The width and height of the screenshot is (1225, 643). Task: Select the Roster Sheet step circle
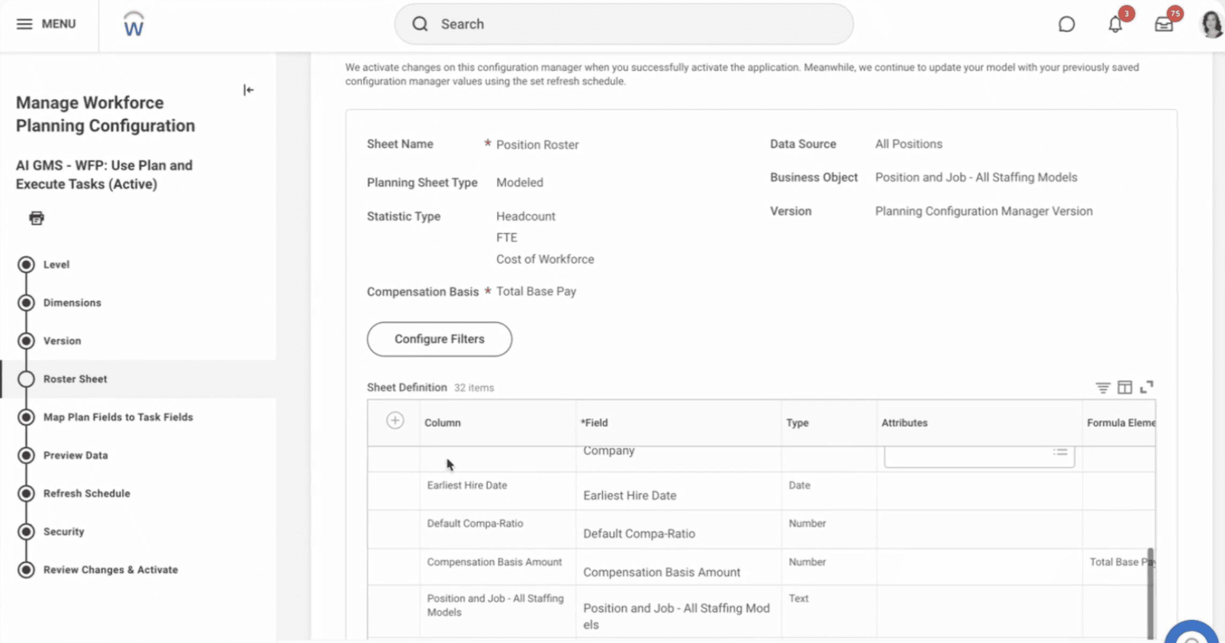(x=26, y=379)
